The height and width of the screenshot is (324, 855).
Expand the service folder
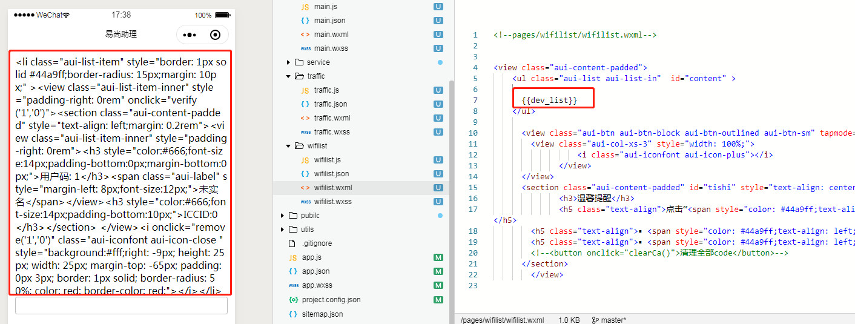point(289,62)
